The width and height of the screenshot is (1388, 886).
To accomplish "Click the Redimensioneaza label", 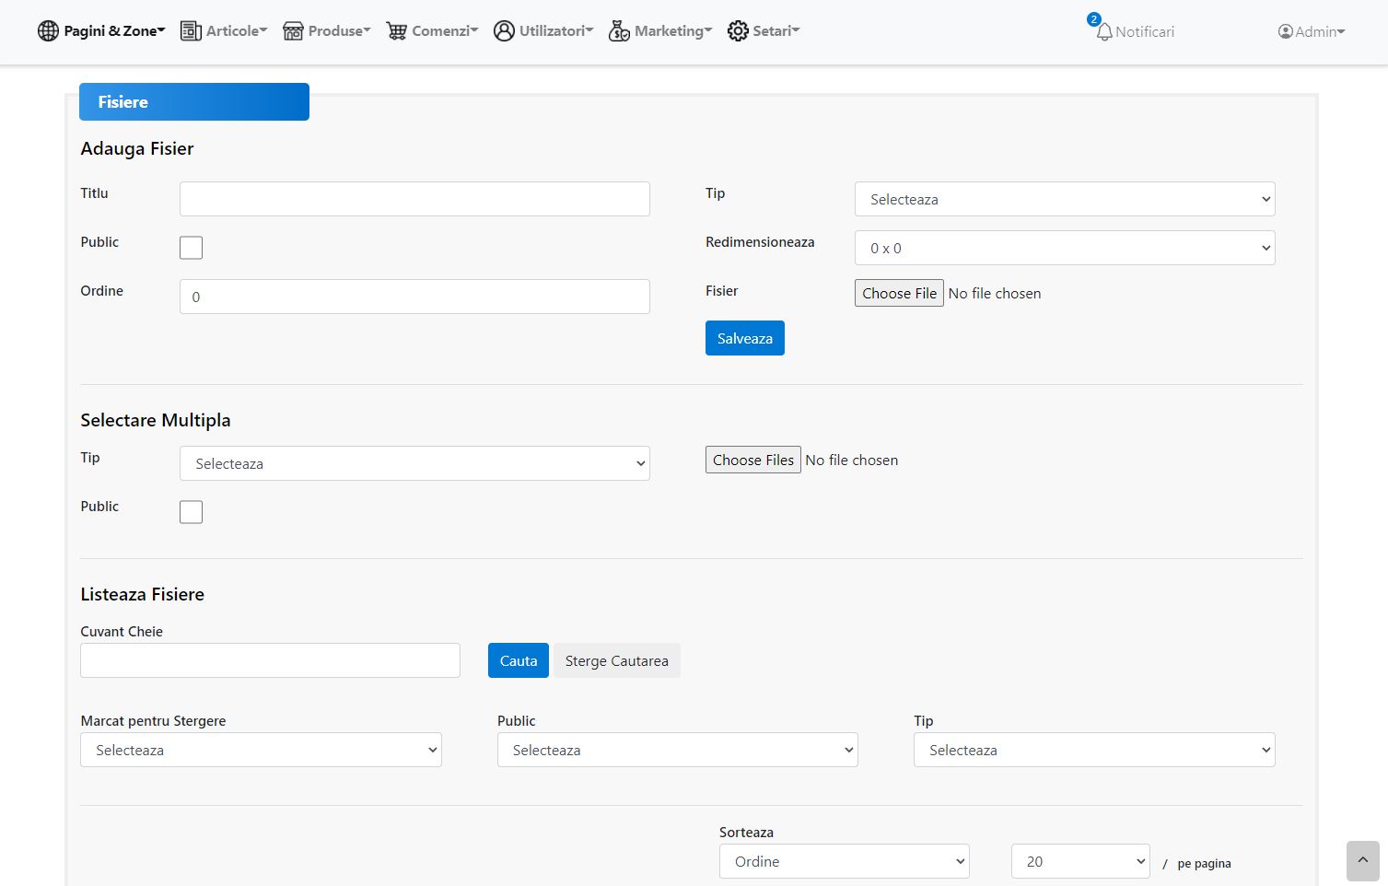I will click(760, 242).
